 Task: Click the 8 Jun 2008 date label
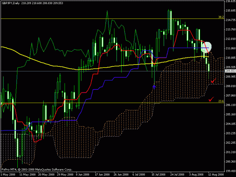[x=83, y=175]
